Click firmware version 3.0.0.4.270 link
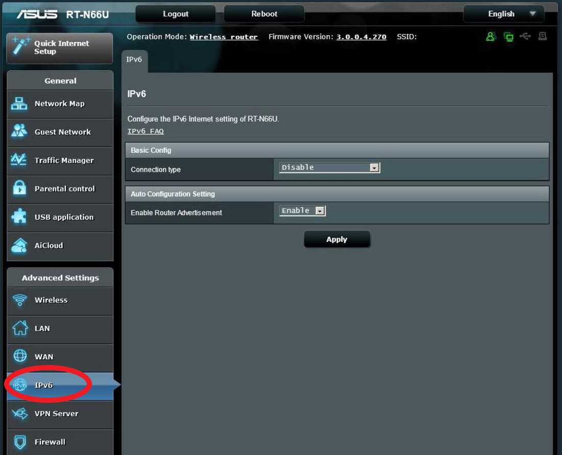 (x=361, y=37)
